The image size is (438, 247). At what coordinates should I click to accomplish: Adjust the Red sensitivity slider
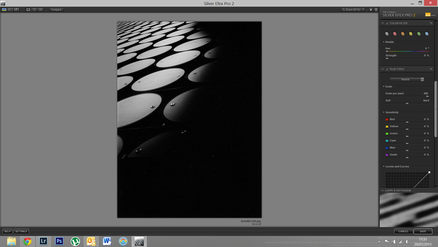(407, 122)
